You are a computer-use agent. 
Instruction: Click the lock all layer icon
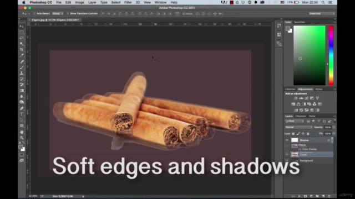pos(308,134)
